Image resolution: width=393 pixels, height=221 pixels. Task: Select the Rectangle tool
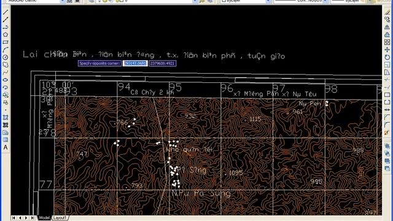tap(6, 42)
